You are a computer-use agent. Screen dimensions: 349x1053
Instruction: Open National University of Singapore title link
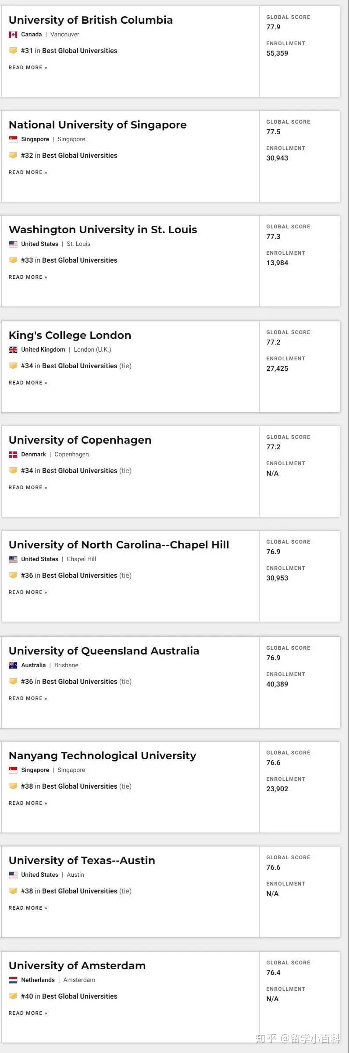coord(98,125)
